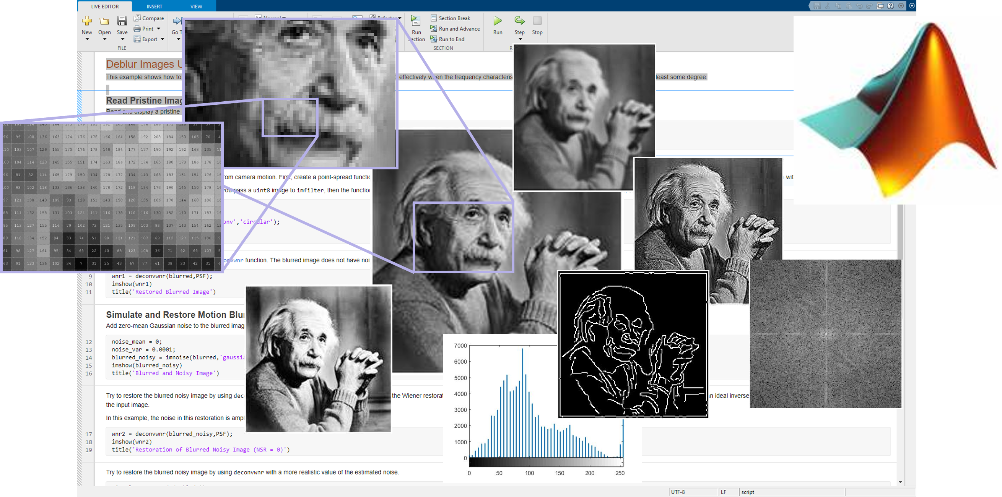Insert a Section Break
The image size is (1002, 497).
(x=451, y=18)
